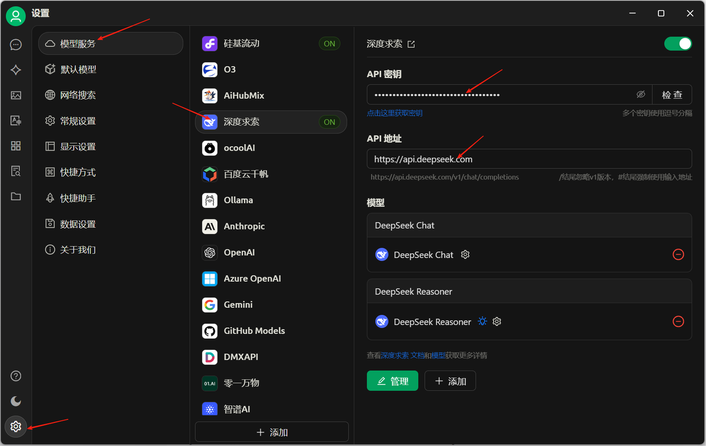Remove the DeepSeek Chat model

[x=678, y=254]
